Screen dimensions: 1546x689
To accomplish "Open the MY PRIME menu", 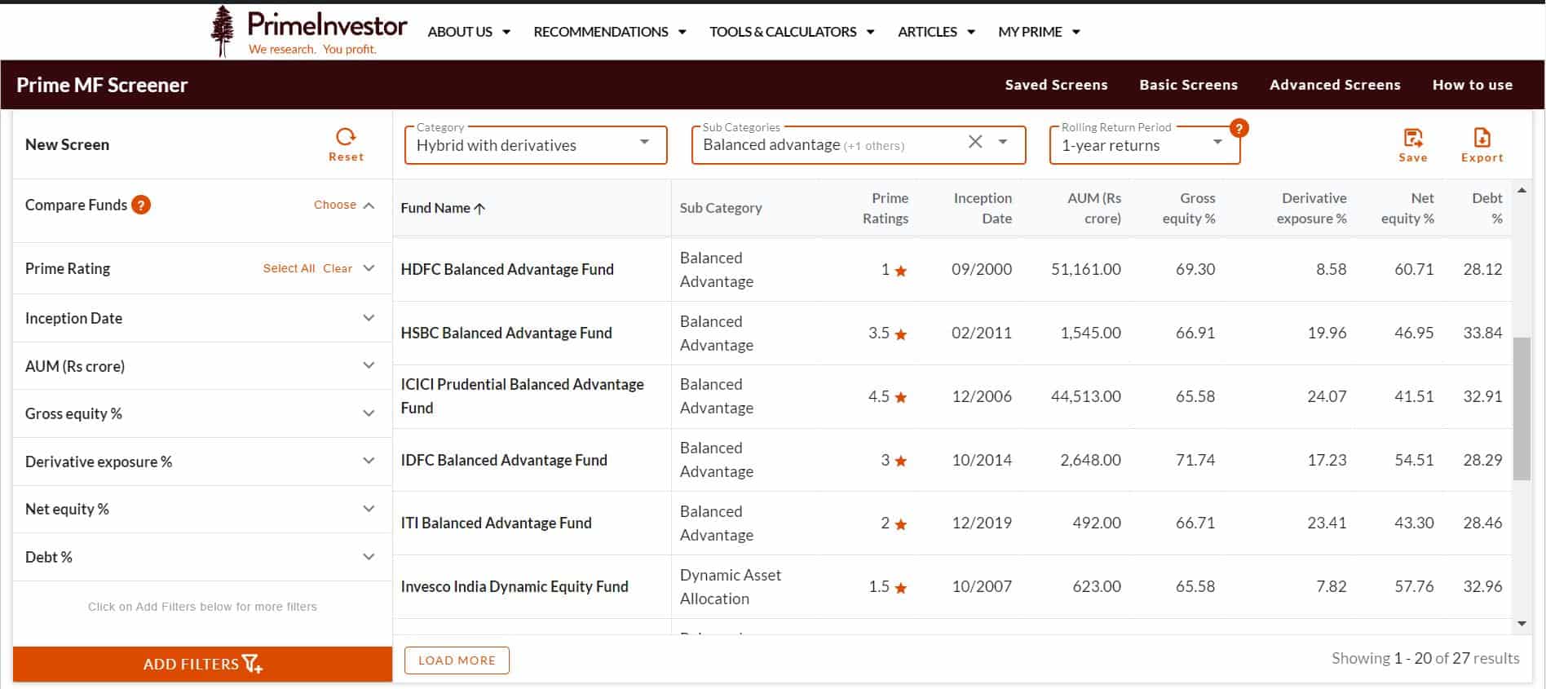I will click(1039, 32).
